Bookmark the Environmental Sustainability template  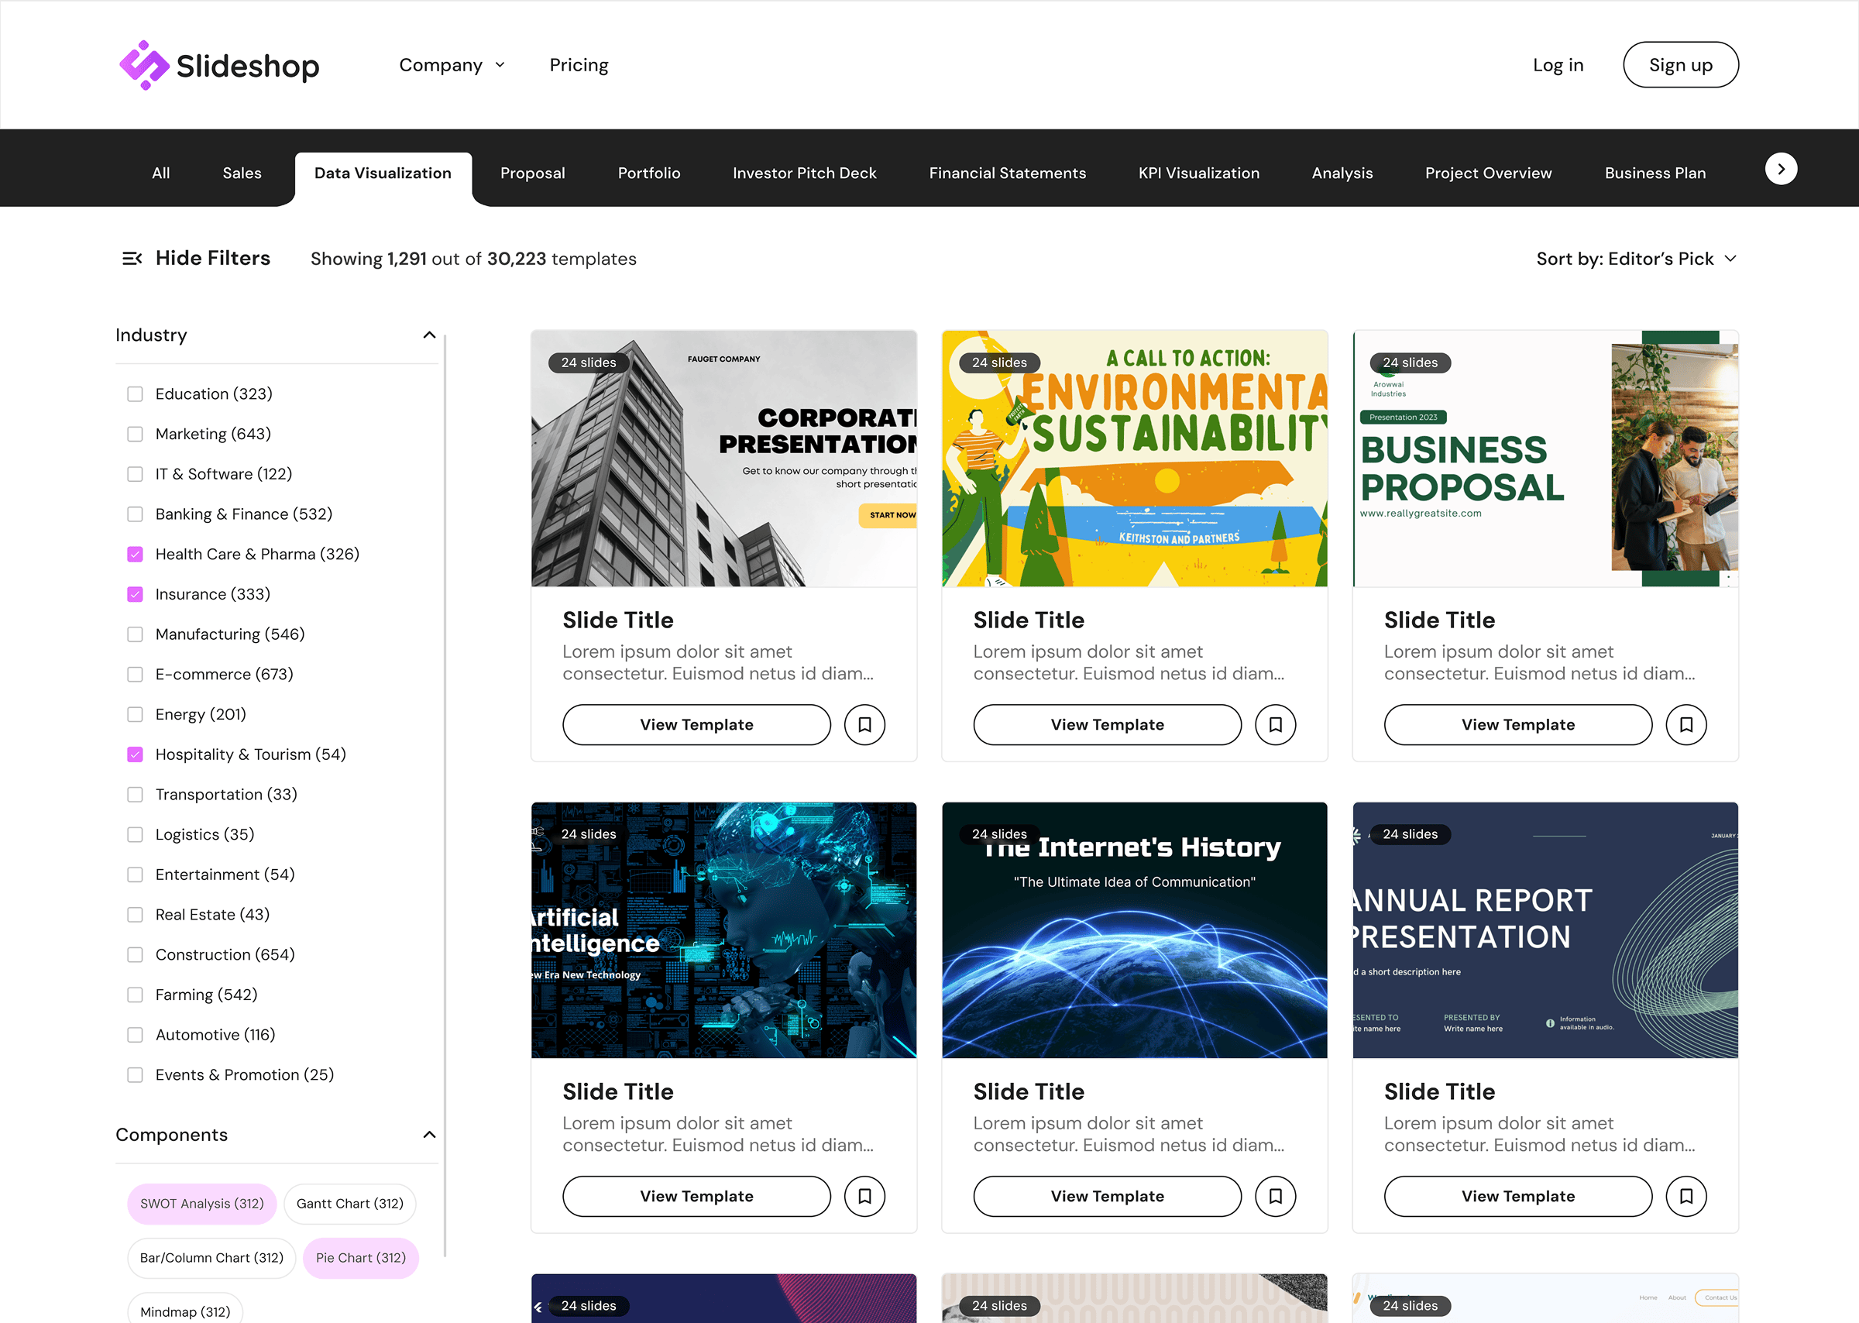[1275, 724]
